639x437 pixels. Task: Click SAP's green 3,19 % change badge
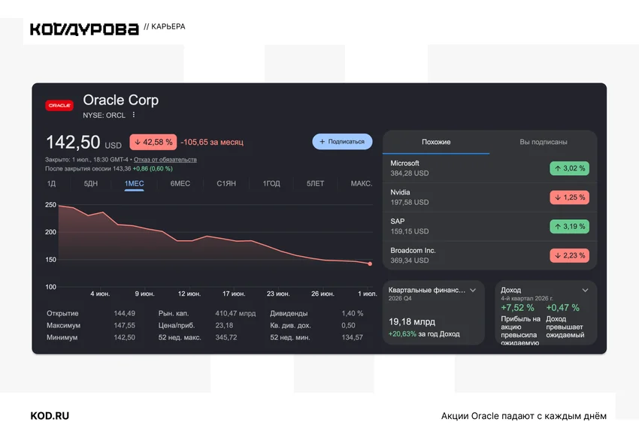click(x=569, y=227)
